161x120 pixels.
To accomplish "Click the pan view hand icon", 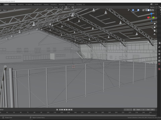I will 155,27.
